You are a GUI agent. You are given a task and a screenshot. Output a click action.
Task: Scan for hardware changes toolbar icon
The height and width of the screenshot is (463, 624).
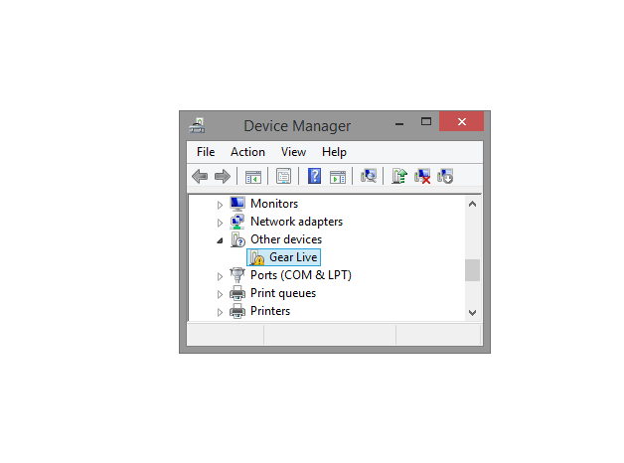pos(369,176)
